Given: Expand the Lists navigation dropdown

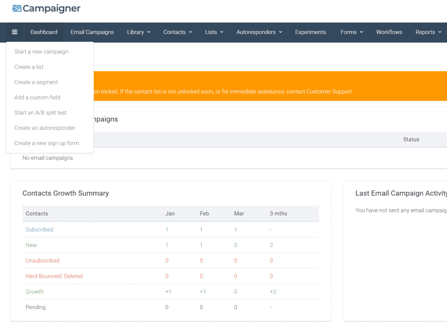Looking at the screenshot, I should (214, 32).
